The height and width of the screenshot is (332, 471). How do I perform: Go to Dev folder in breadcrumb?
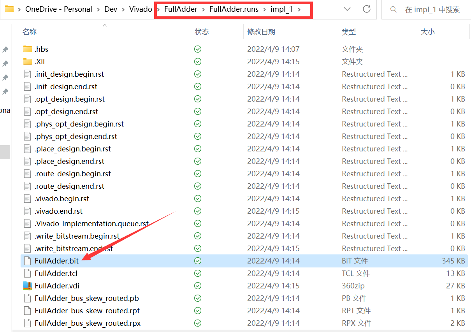pos(111,9)
